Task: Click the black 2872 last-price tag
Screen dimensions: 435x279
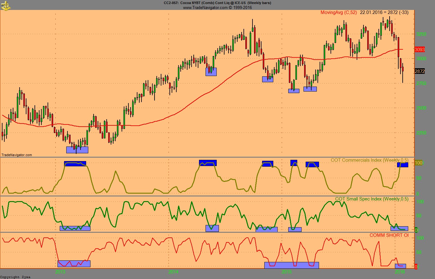Action: click(419, 72)
